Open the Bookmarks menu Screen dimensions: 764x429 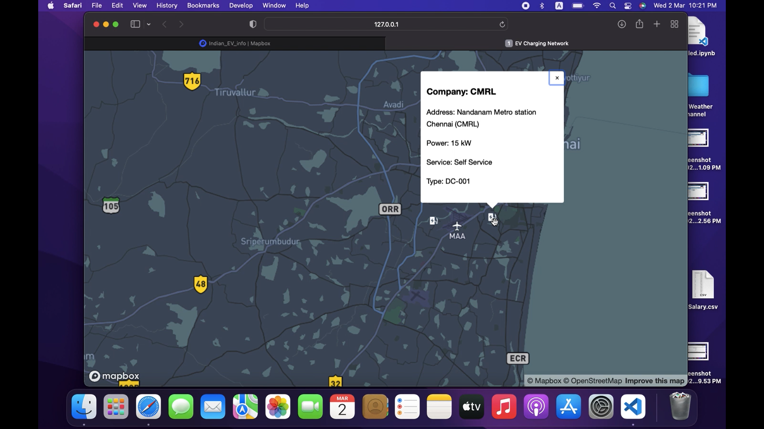[203, 6]
